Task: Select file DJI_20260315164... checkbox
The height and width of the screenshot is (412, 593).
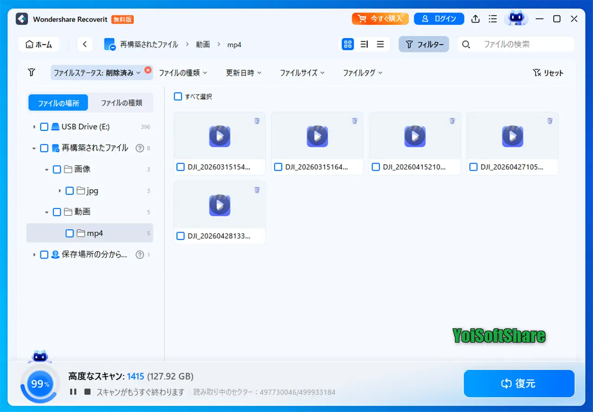Action: 278,167
